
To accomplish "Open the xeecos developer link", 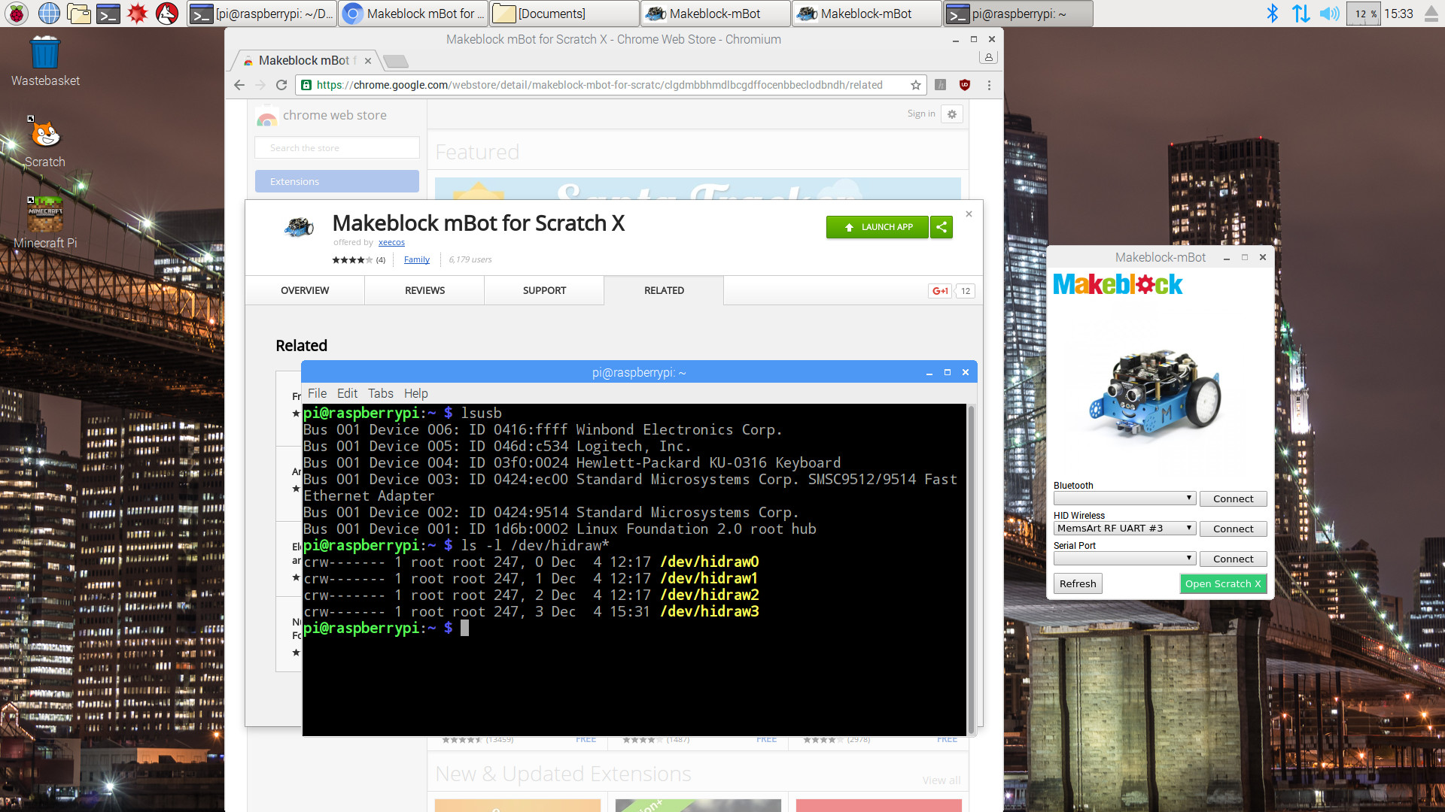I will pyautogui.click(x=391, y=242).
